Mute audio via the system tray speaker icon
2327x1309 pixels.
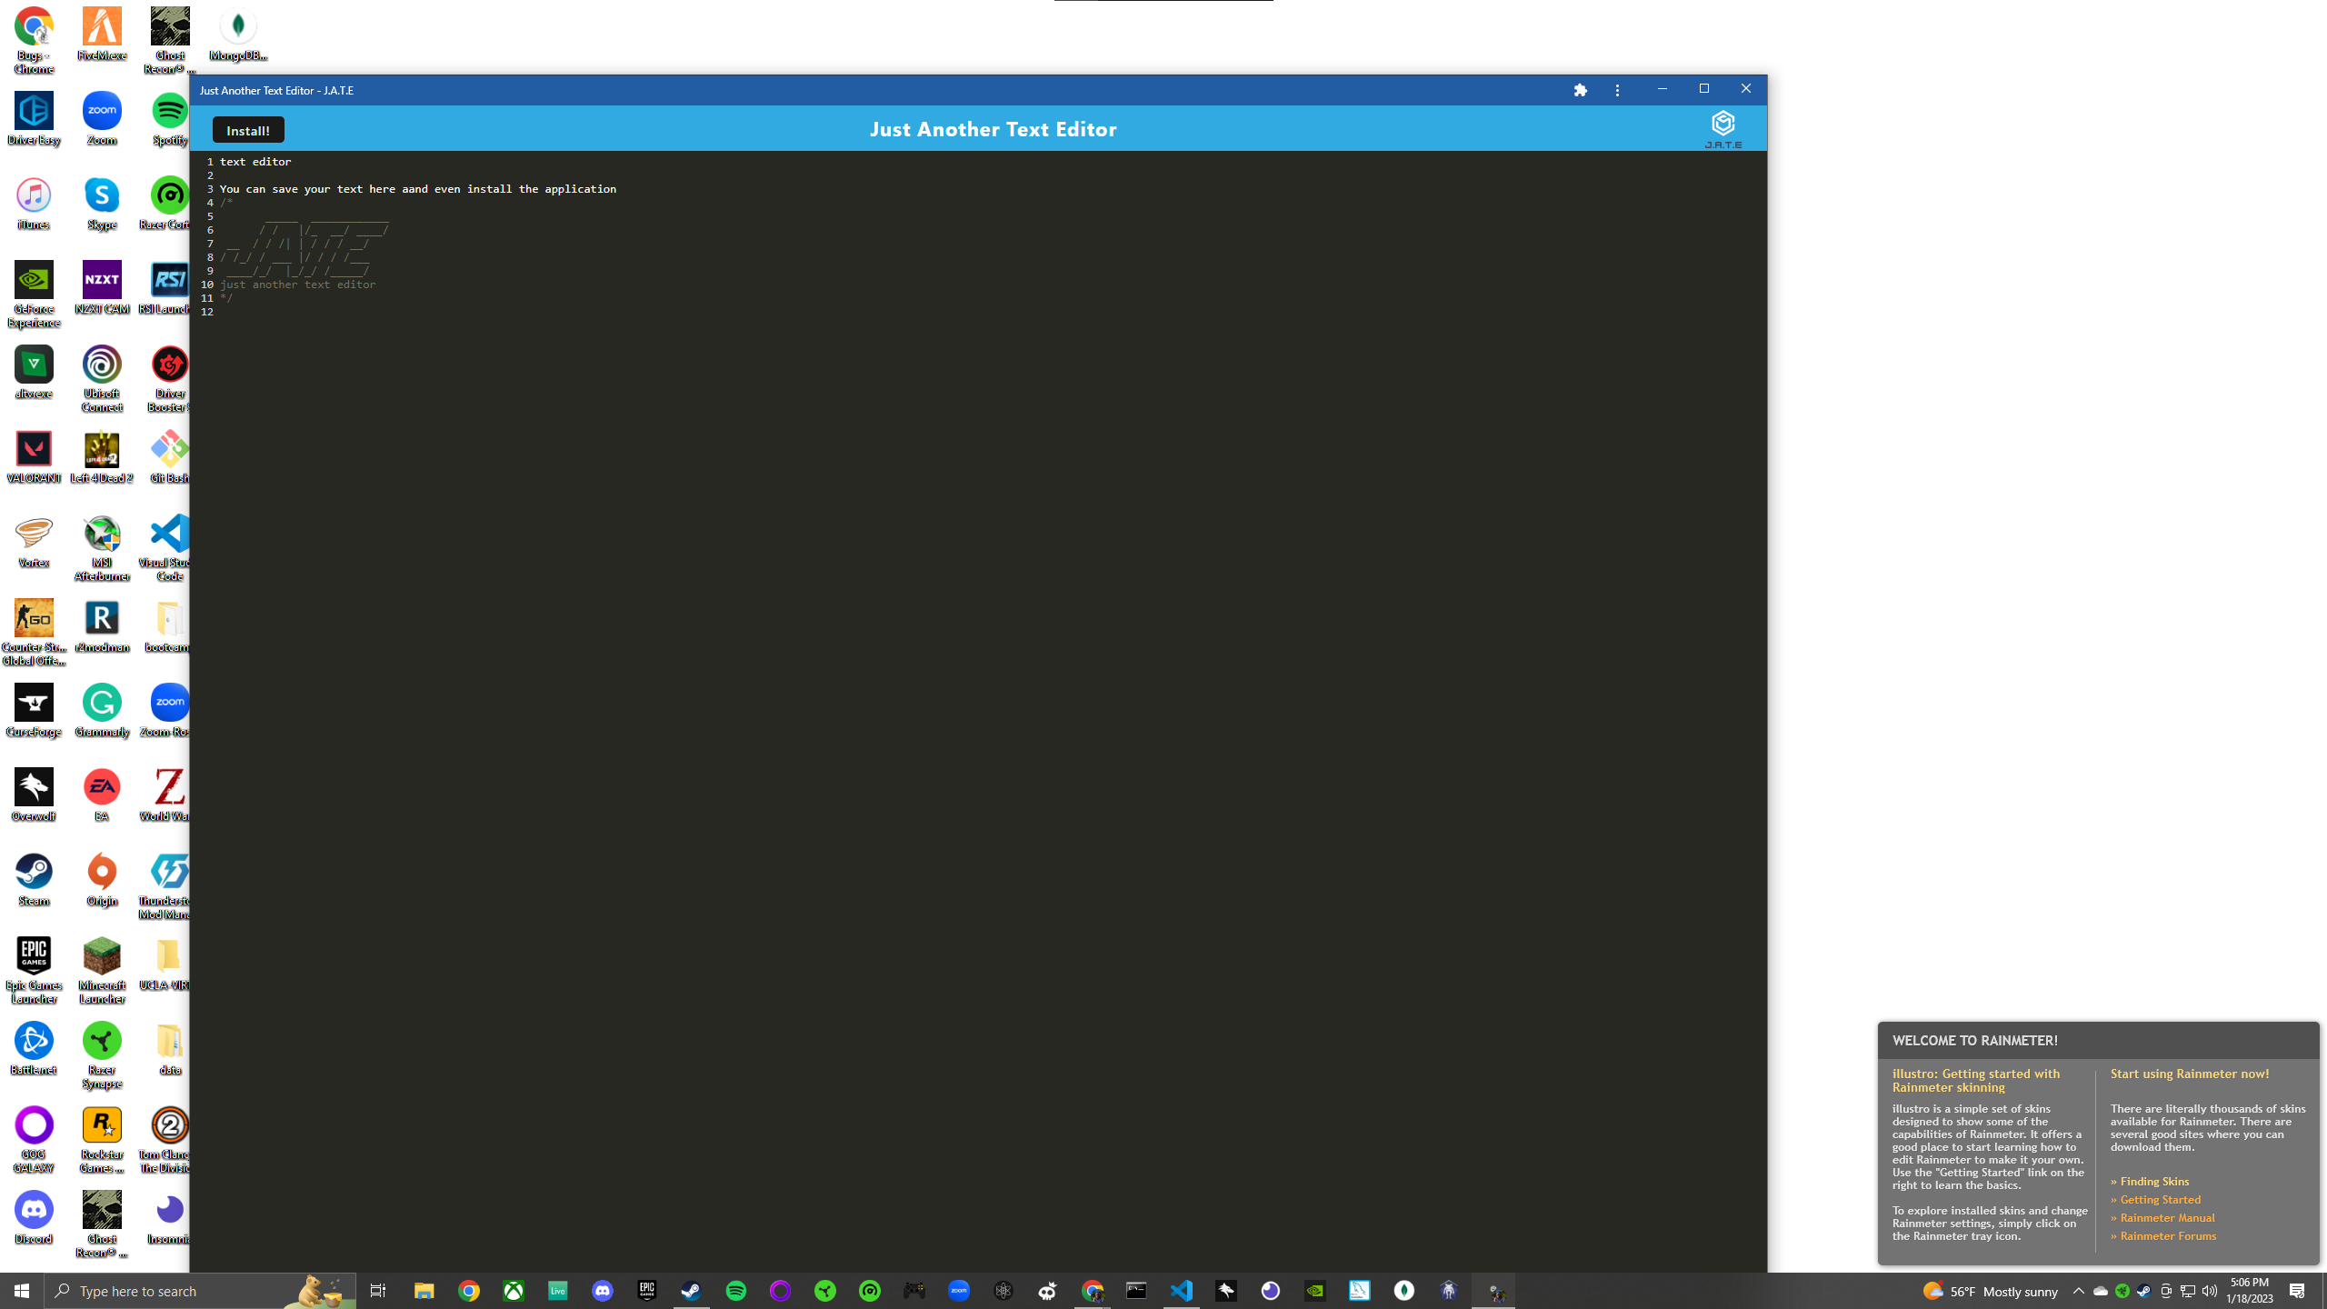click(2208, 1290)
